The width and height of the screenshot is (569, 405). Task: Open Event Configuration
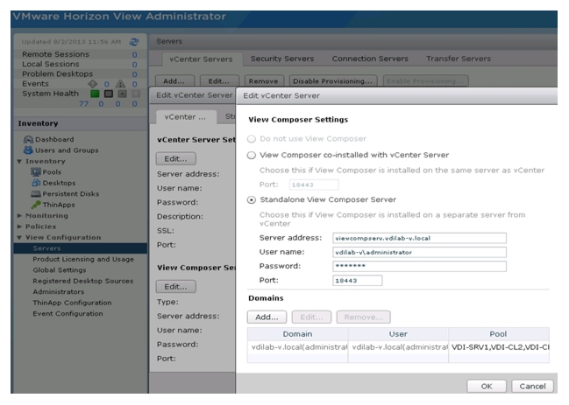tap(68, 313)
